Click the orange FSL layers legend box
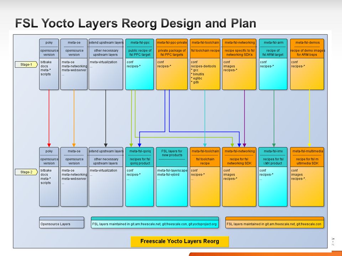342x256 pixels. [x=275, y=223]
